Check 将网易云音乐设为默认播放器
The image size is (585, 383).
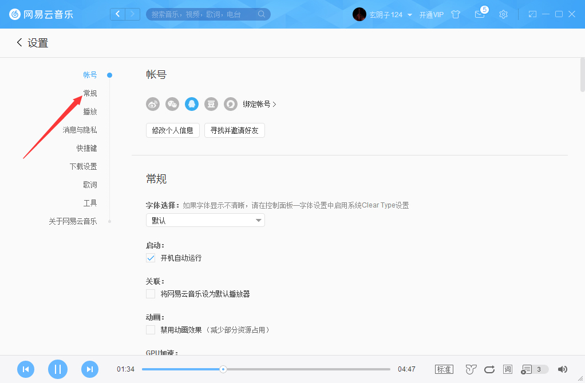[151, 294]
